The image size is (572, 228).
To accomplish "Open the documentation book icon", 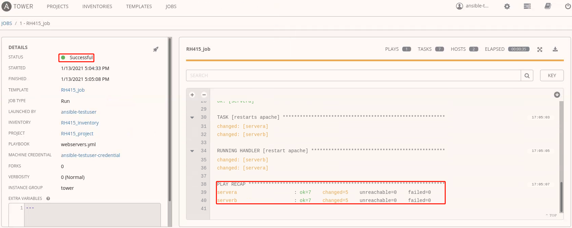I will point(548,6).
